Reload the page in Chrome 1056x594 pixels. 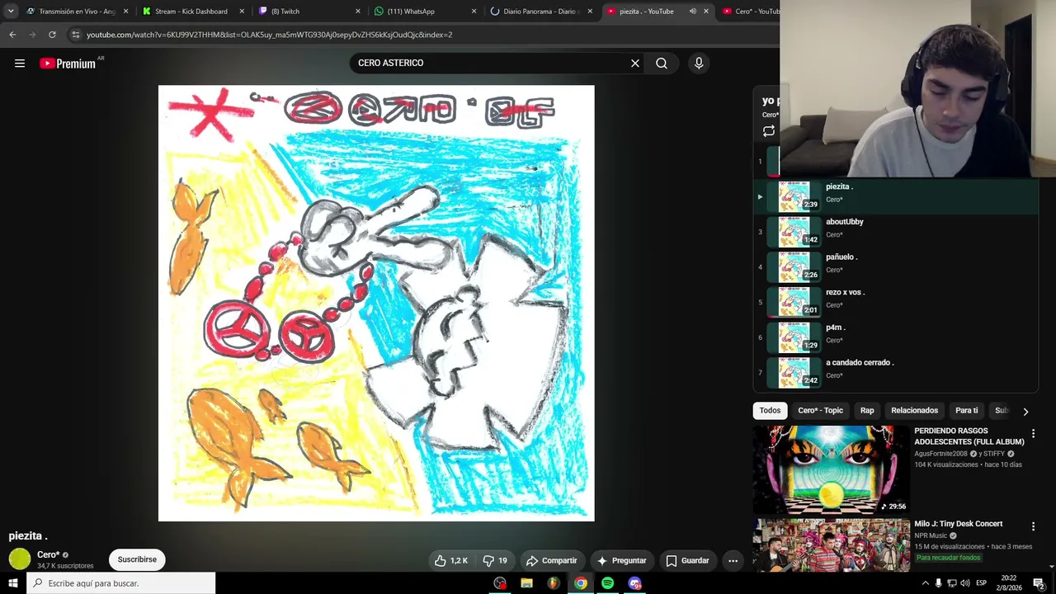tap(52, 35)
